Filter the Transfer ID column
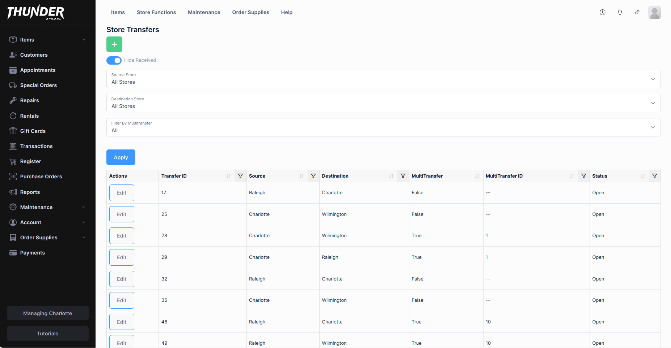This screenshot has width=671, height=348. [x=240, y=176]
